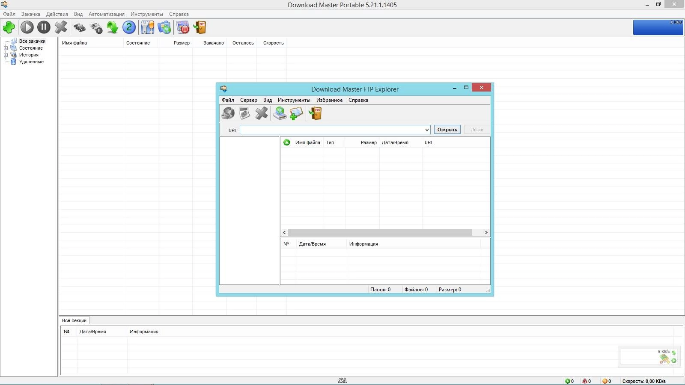
Task: Click the blue circle number 2 icon
Action: tap(129, 27)
